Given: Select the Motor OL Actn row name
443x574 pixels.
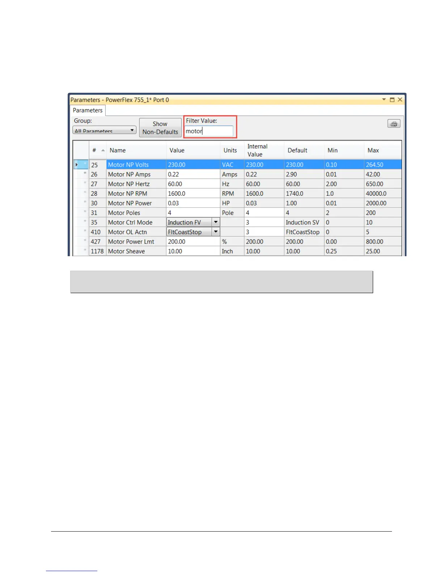Looking at the screenshot, I should (x=127, y=232).
